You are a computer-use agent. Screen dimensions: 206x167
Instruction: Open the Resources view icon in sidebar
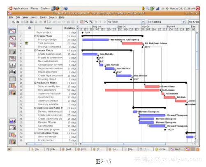click(x=12, y=52)
